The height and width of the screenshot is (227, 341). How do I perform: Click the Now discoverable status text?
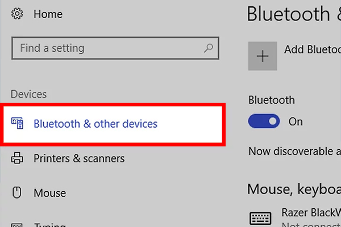294,152
